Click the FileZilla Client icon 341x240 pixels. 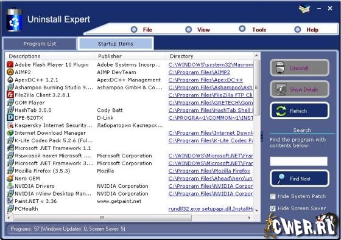point(10,95)
